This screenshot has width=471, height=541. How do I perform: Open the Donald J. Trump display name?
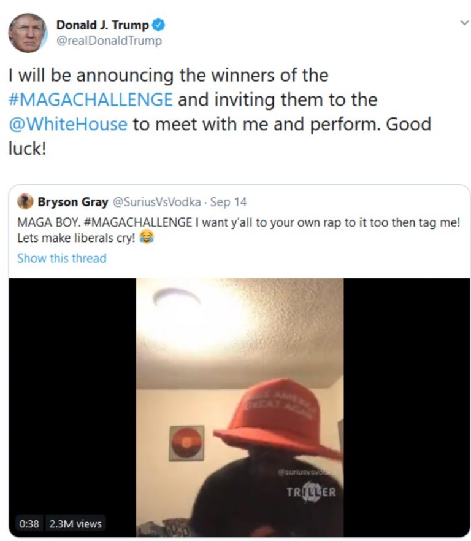pos(102,25)
